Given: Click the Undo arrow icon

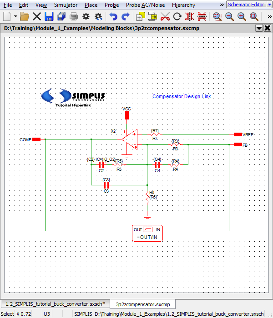Looking at the screenshot, I should tap(113, 16).
